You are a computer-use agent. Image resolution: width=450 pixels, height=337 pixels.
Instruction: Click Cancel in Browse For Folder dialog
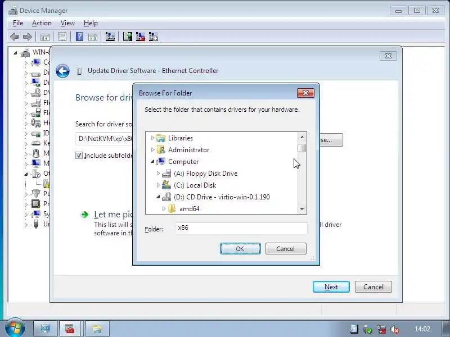[x=286, y=248]
